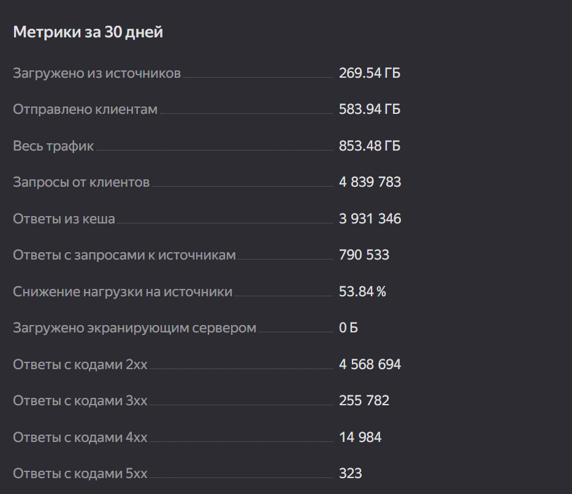Select the "Загружено из источников" label
This screenshot has height=494, width=572.
[x=97, y=73]
